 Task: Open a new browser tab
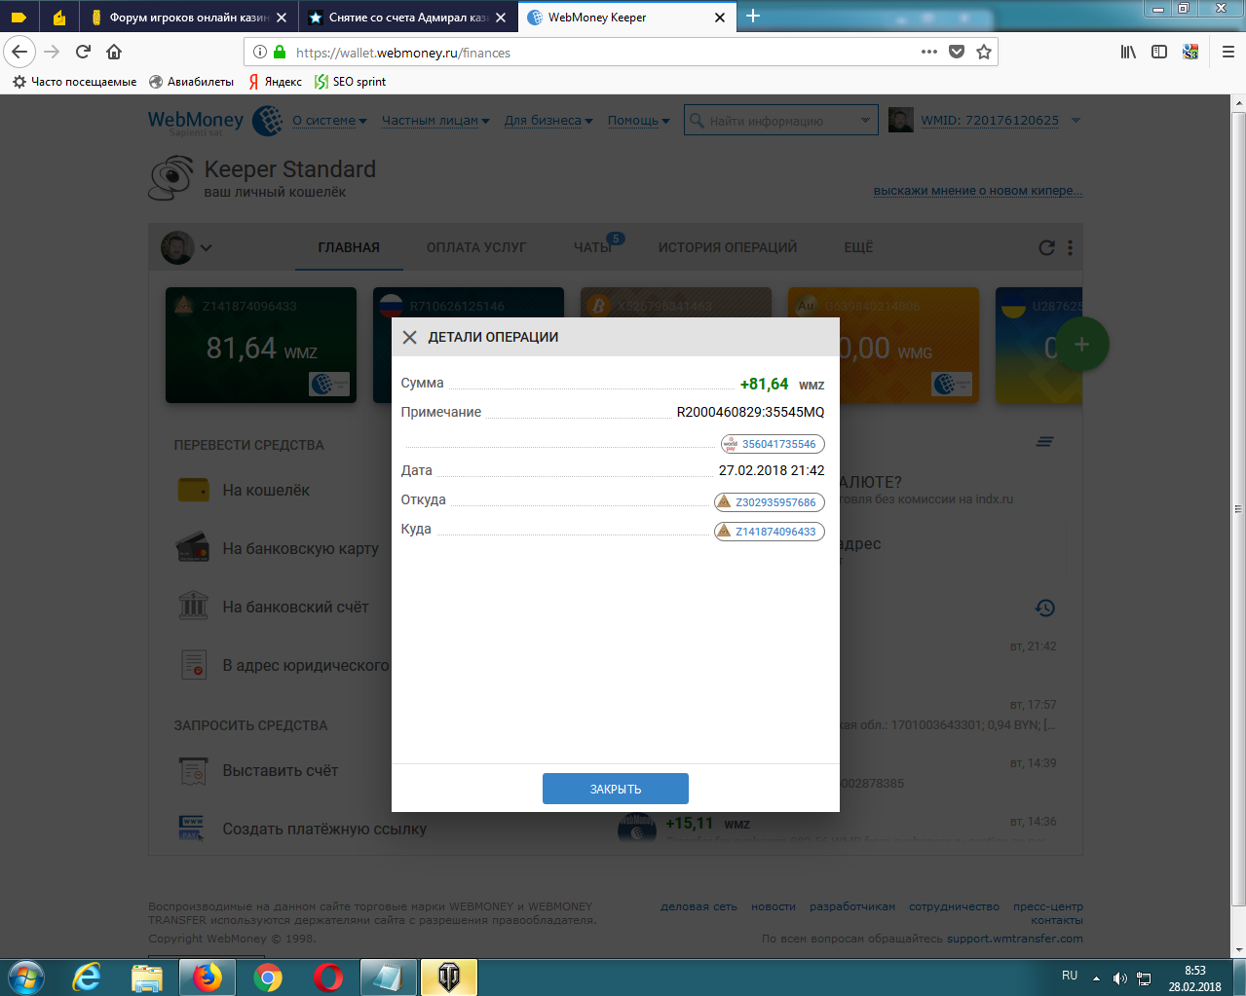(752, 16)
